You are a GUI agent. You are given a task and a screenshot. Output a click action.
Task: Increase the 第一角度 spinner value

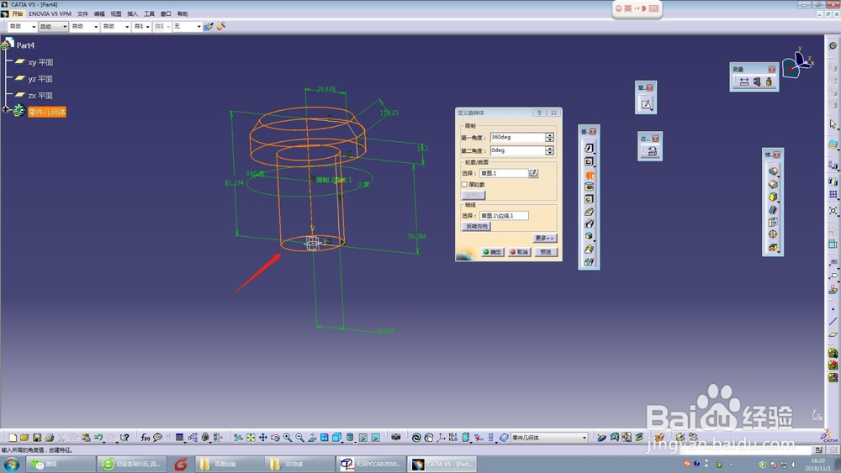click(x=549, y=135)
